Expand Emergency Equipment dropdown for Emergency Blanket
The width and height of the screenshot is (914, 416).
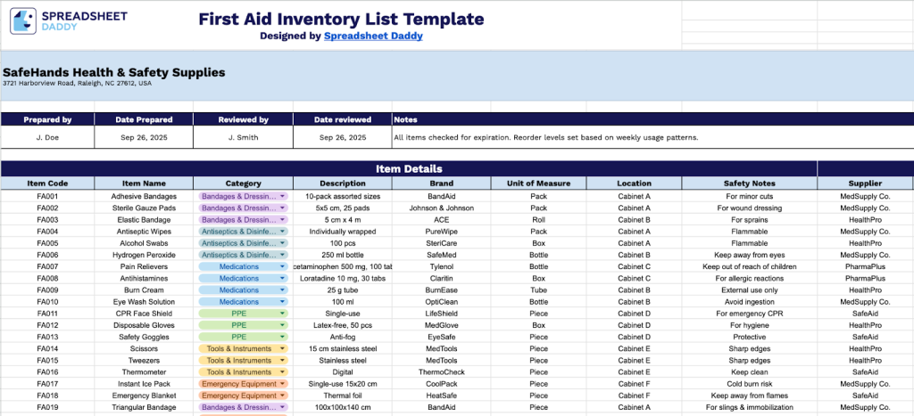click(x=283, y=396)
